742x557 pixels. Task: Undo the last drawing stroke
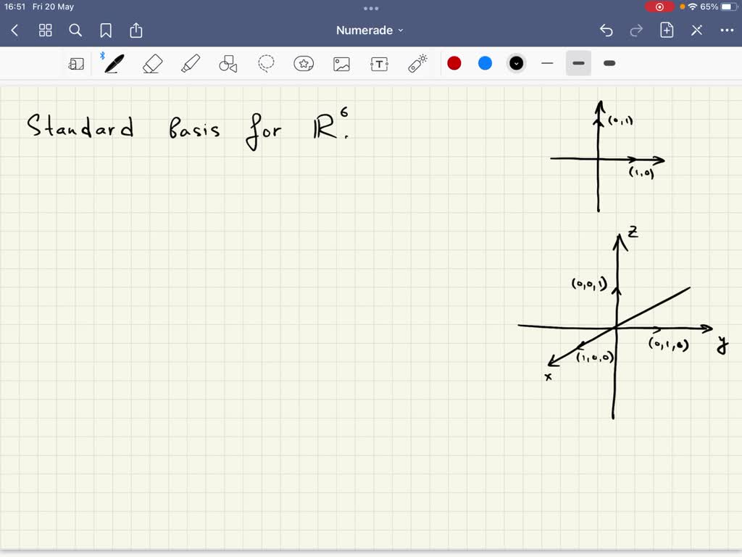tap(606, 30)
